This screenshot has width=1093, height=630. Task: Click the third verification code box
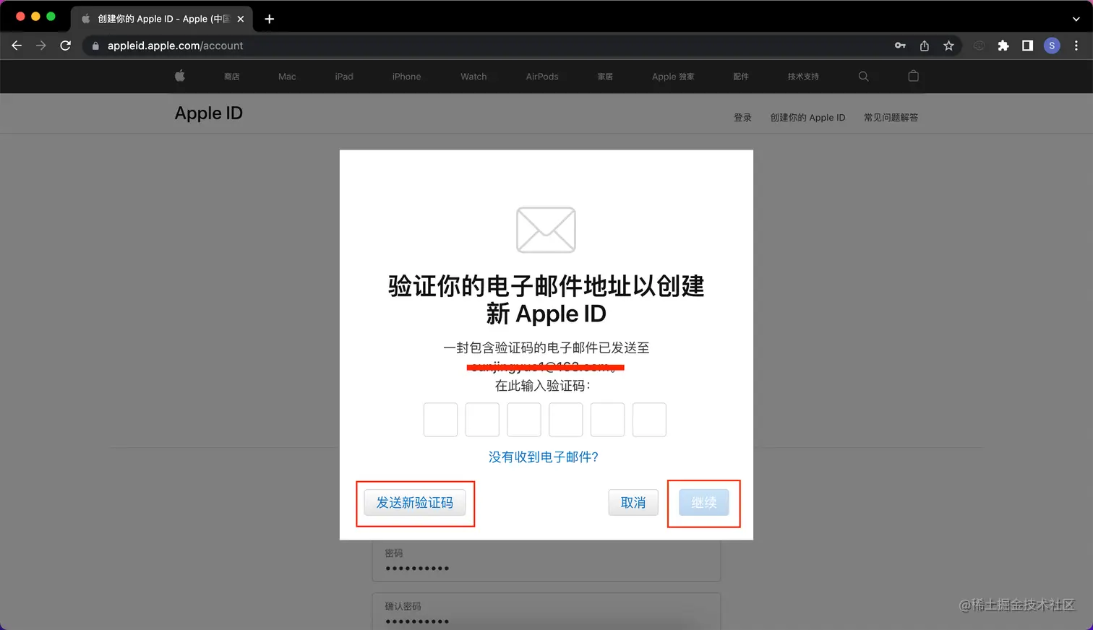point(524,420)
